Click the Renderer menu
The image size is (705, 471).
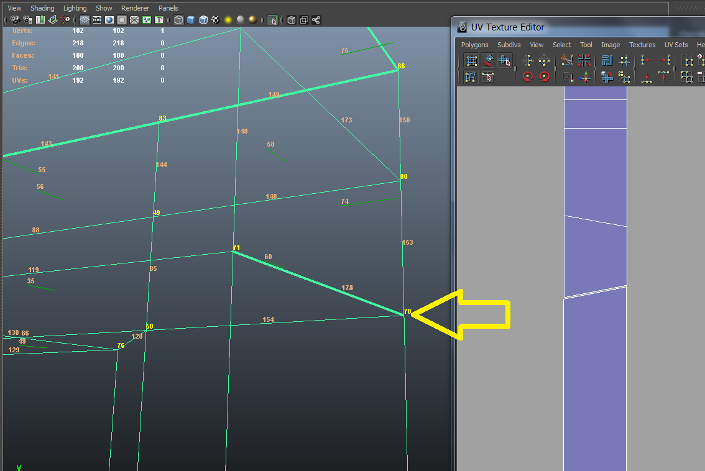(x=135, y=8)
